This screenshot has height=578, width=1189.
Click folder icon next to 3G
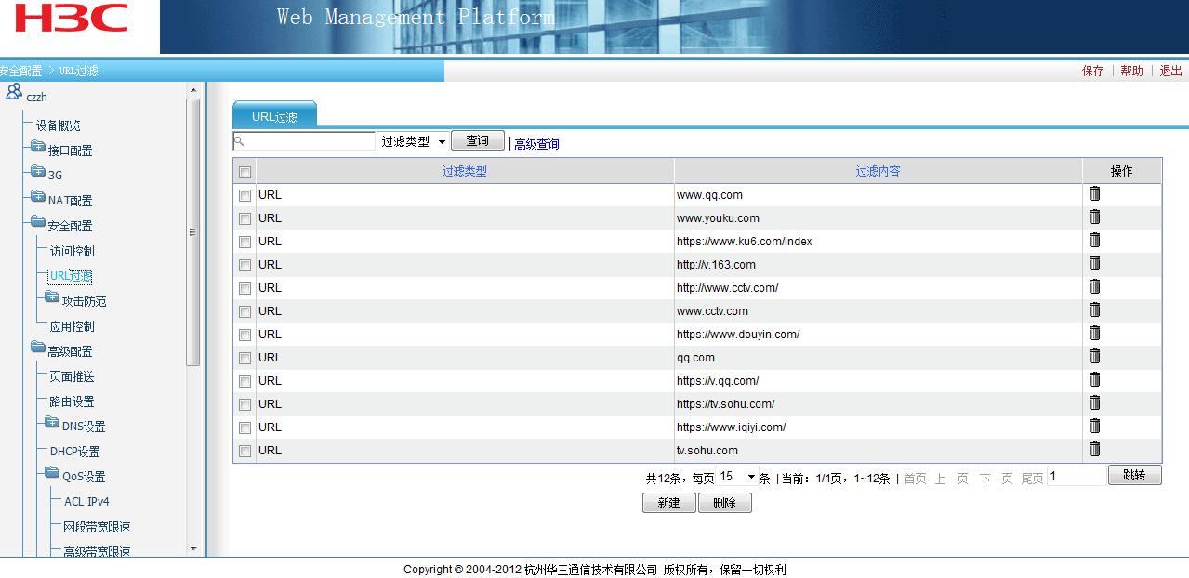pos(38,171)
